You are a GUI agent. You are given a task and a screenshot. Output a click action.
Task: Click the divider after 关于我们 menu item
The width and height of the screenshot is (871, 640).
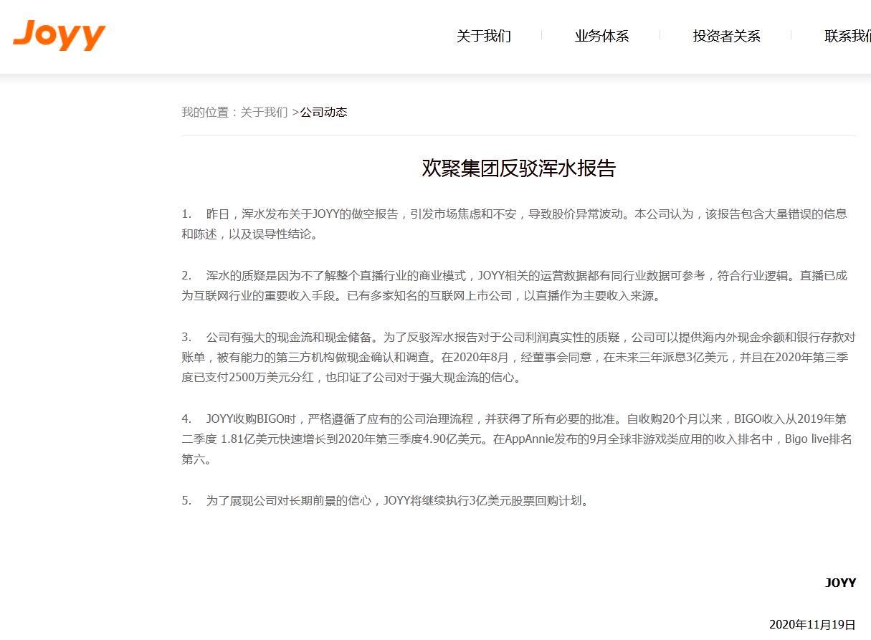coord(541,34)
